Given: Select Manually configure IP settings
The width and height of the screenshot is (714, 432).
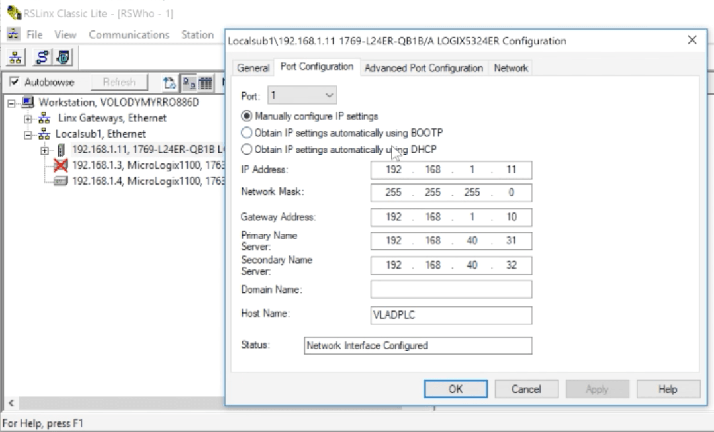Looking at the screenshot, I should coord(246,116).
